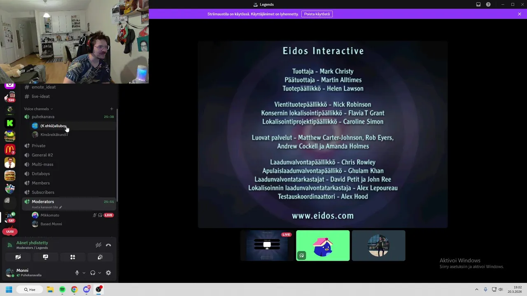Click Poista käytöstä streamer mode button

pos(317,14)
